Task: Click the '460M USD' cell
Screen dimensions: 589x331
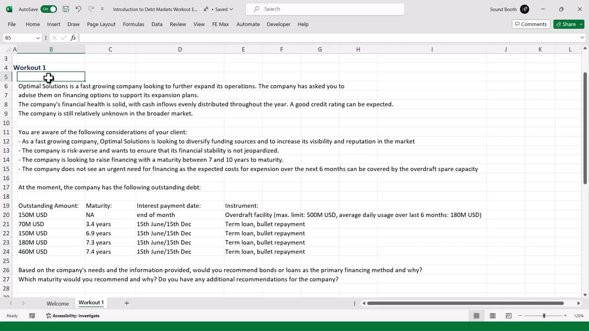Action: click(33, 252)
